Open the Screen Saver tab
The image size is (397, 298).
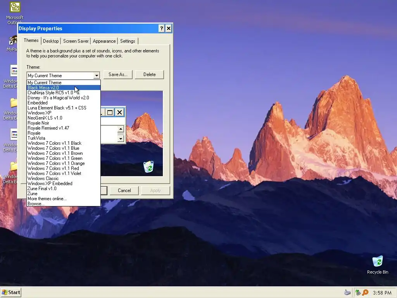pos(76,41)
